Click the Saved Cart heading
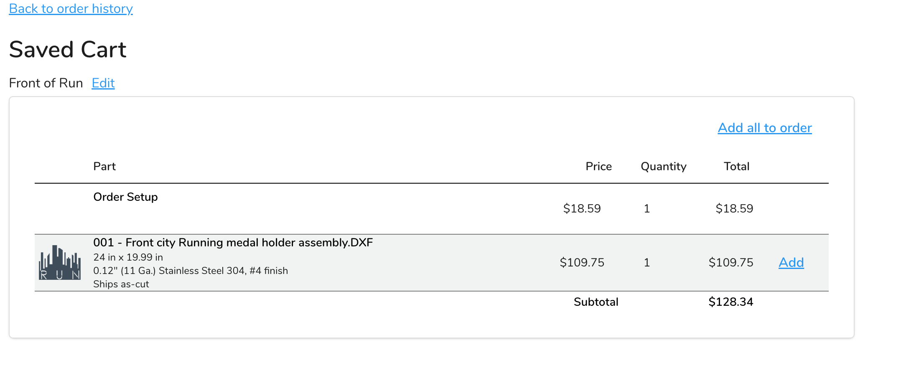 [68, 49]
